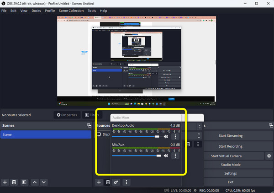Screen dimensions: 274x193
Task: Click the Audio Mixer floating title bar
Action: pos(146,118)
